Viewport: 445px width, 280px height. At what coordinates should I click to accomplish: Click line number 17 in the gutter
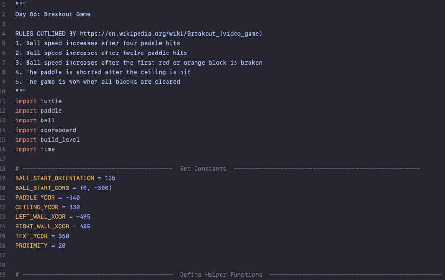coord(3,159)
